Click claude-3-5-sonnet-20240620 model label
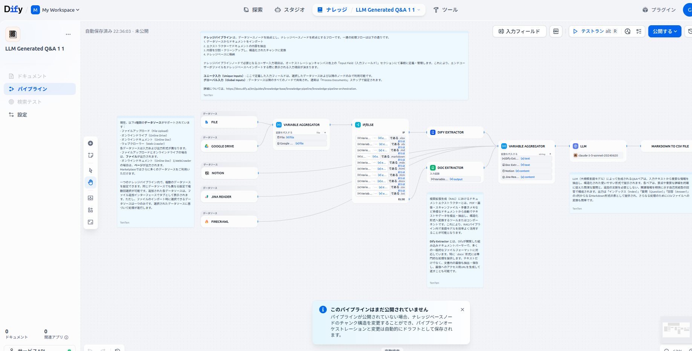Viewport: 692px width, 351px height. (598, 155)
